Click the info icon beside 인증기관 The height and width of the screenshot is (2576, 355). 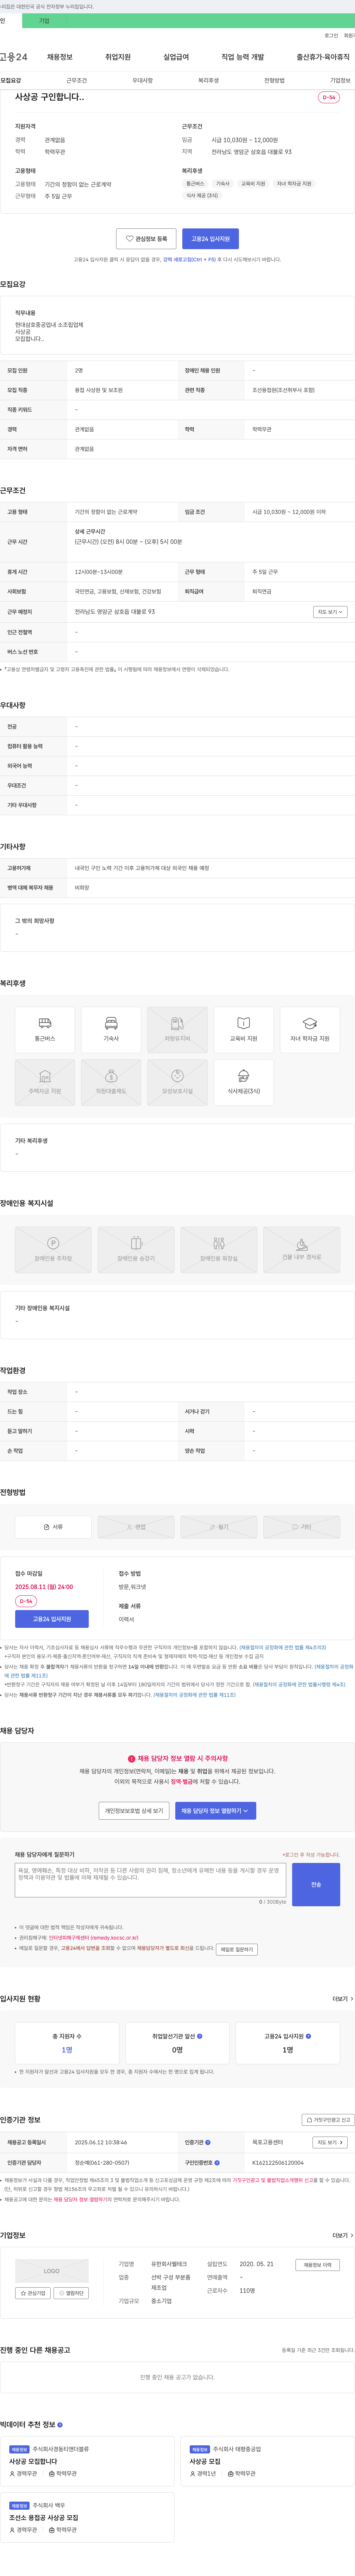coord(208,2142)
